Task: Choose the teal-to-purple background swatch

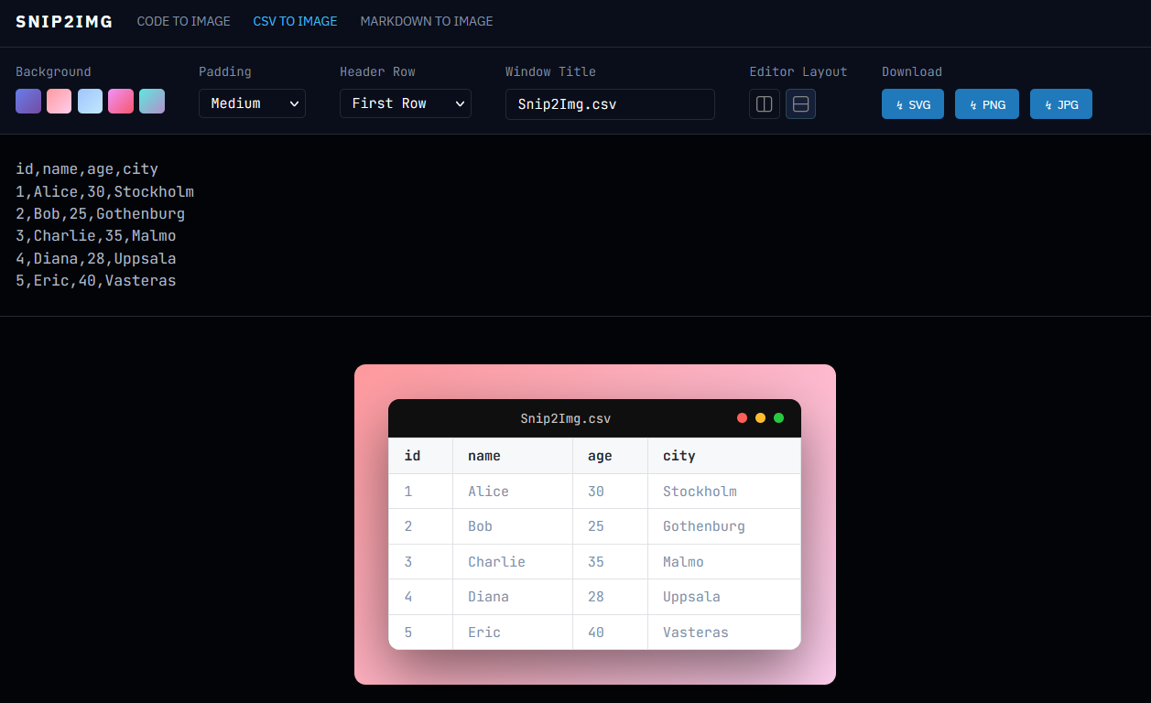Action: [152, 101]
